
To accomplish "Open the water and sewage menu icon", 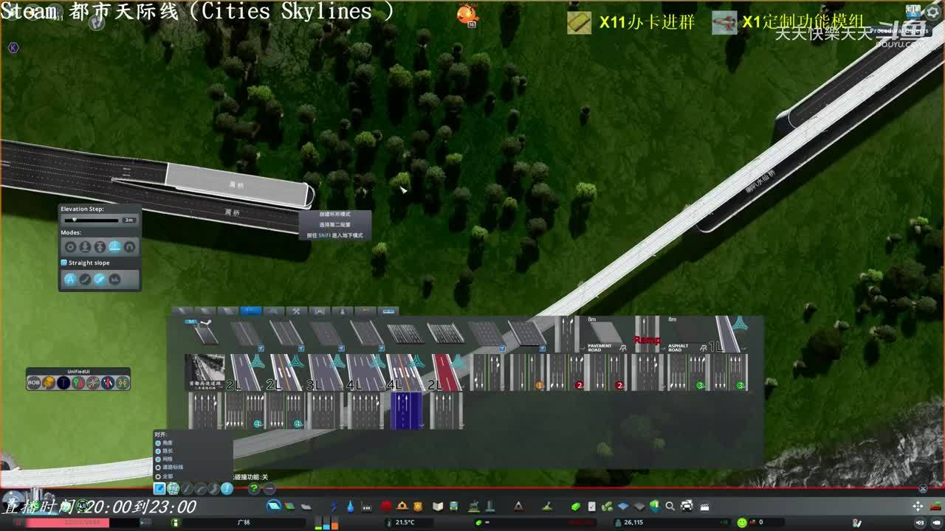I will [x=349, y=506].
